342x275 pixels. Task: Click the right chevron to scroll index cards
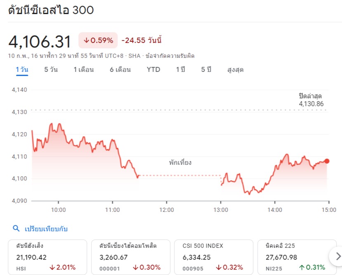click(338, 255)
